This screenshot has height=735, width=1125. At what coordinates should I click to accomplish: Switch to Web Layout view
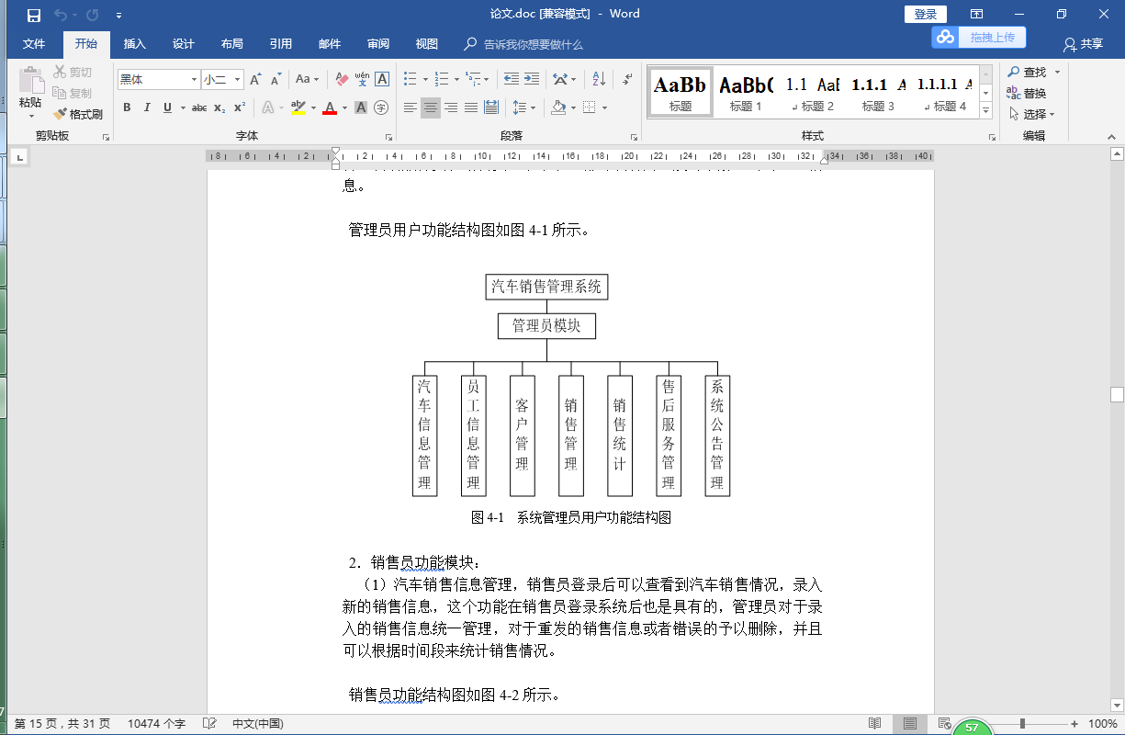click(944, 724)
